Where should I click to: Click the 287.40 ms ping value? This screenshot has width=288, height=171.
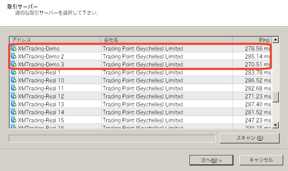click(x=258, y=104)
